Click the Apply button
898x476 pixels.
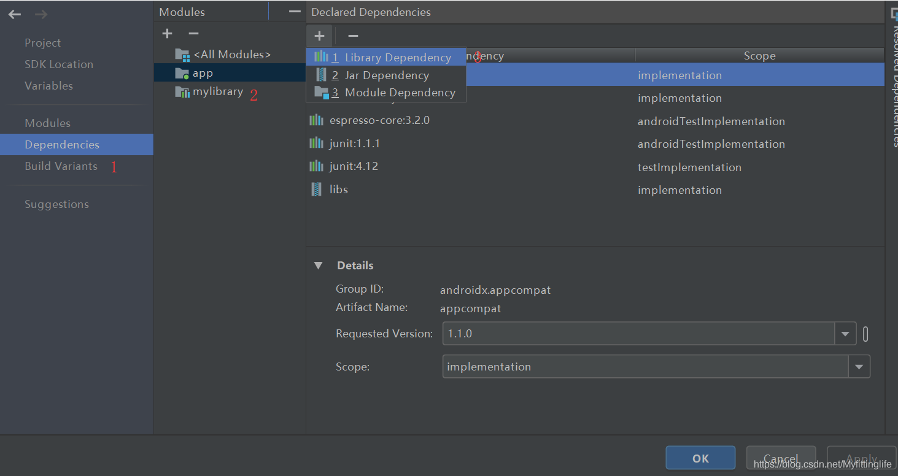coord(861,458)
